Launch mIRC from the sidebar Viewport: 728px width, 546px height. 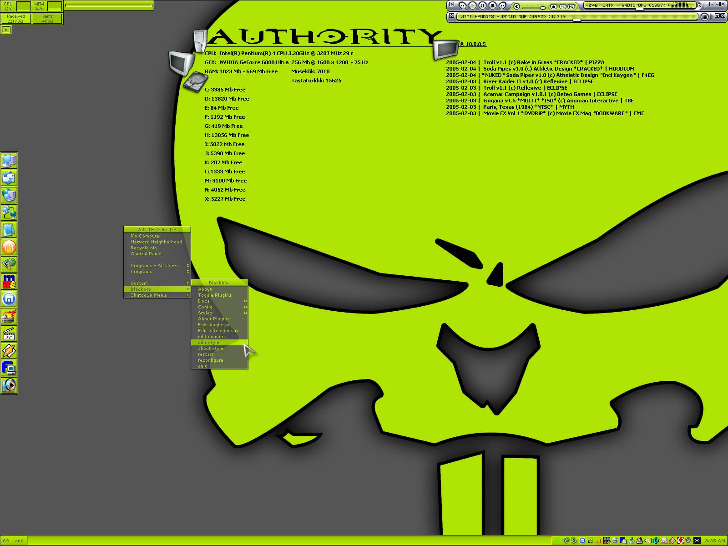coord(9,281)
